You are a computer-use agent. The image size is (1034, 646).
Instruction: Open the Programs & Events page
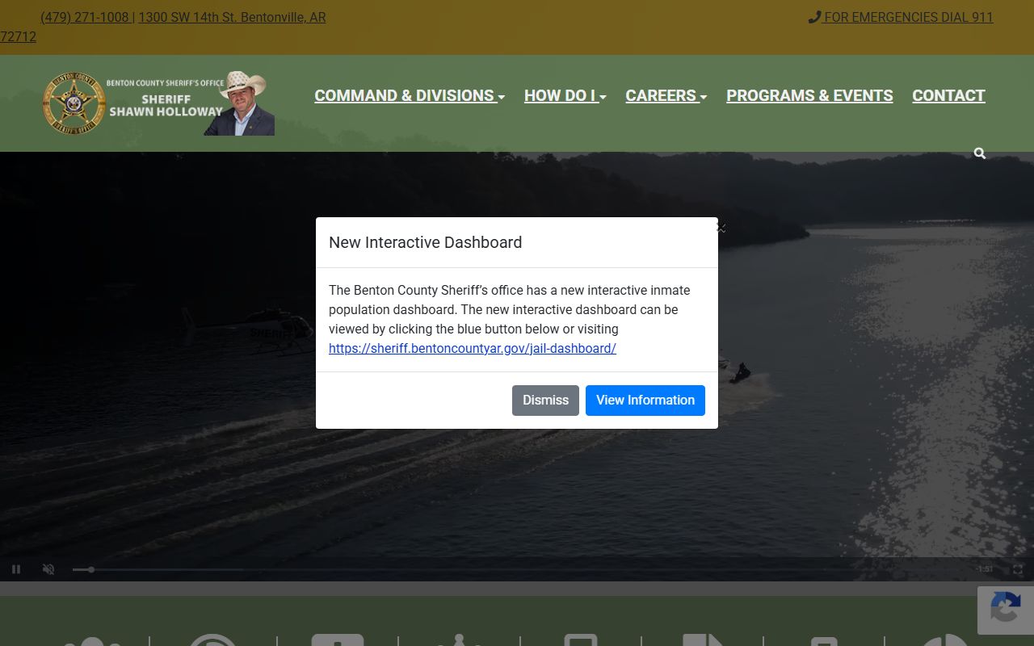(809, 95)
